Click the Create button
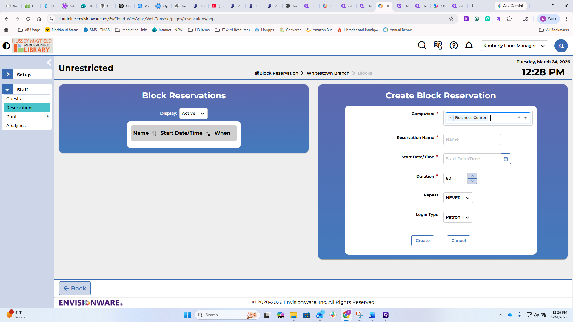 (423, 241)
